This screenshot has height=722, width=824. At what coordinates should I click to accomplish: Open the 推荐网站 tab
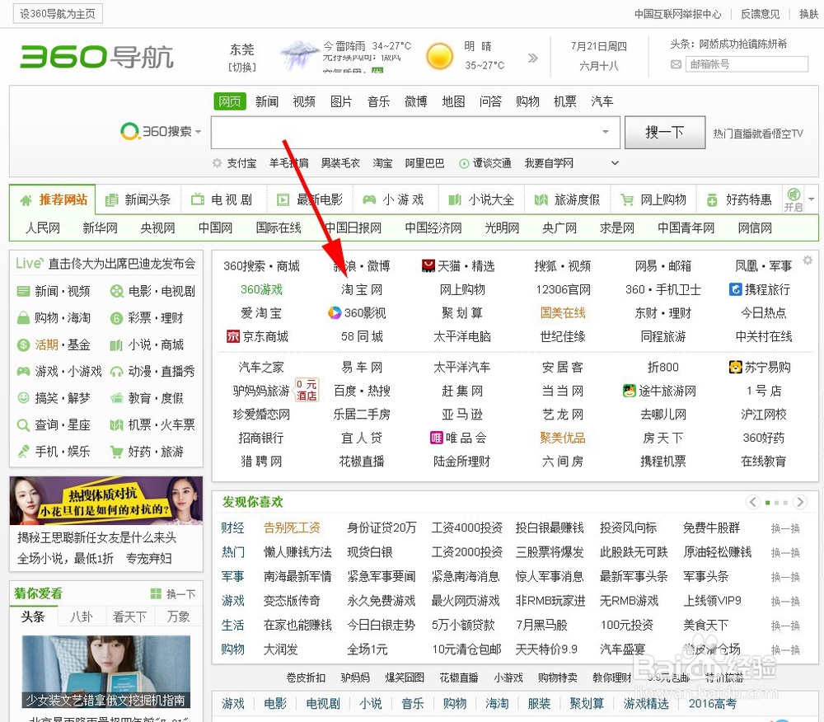point(53,199)
